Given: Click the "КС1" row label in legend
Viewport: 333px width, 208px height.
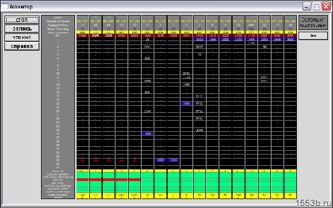Looking at the screenshot, I should click(x=58, y=36).
